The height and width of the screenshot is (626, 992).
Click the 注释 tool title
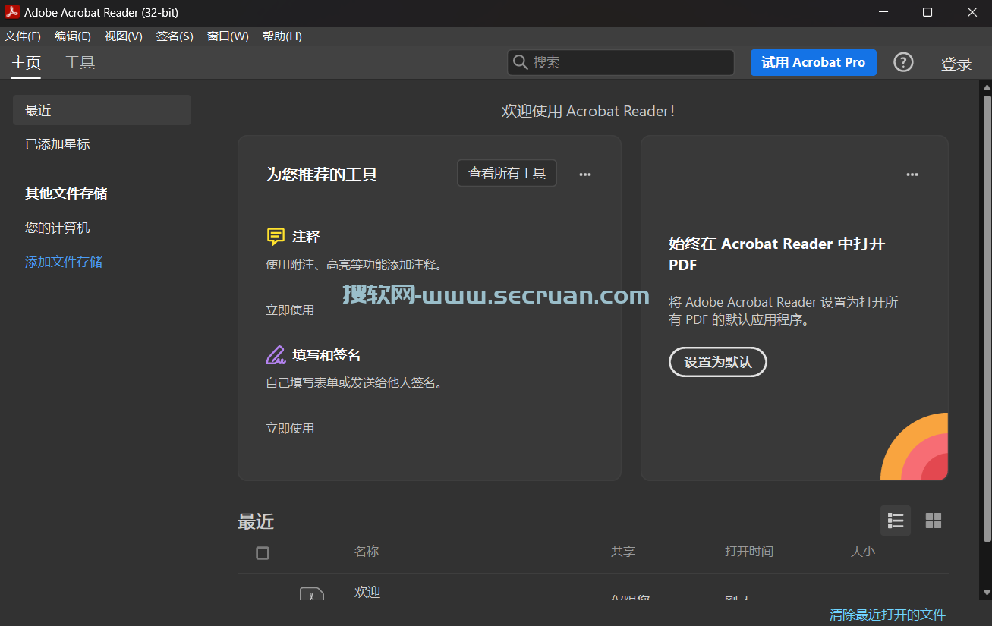pos(306,237)
